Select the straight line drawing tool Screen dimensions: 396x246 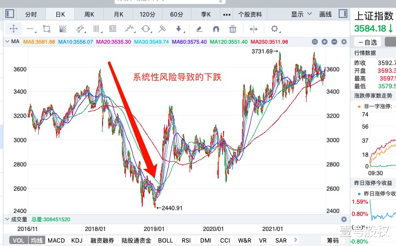click(x=31, y=29)
